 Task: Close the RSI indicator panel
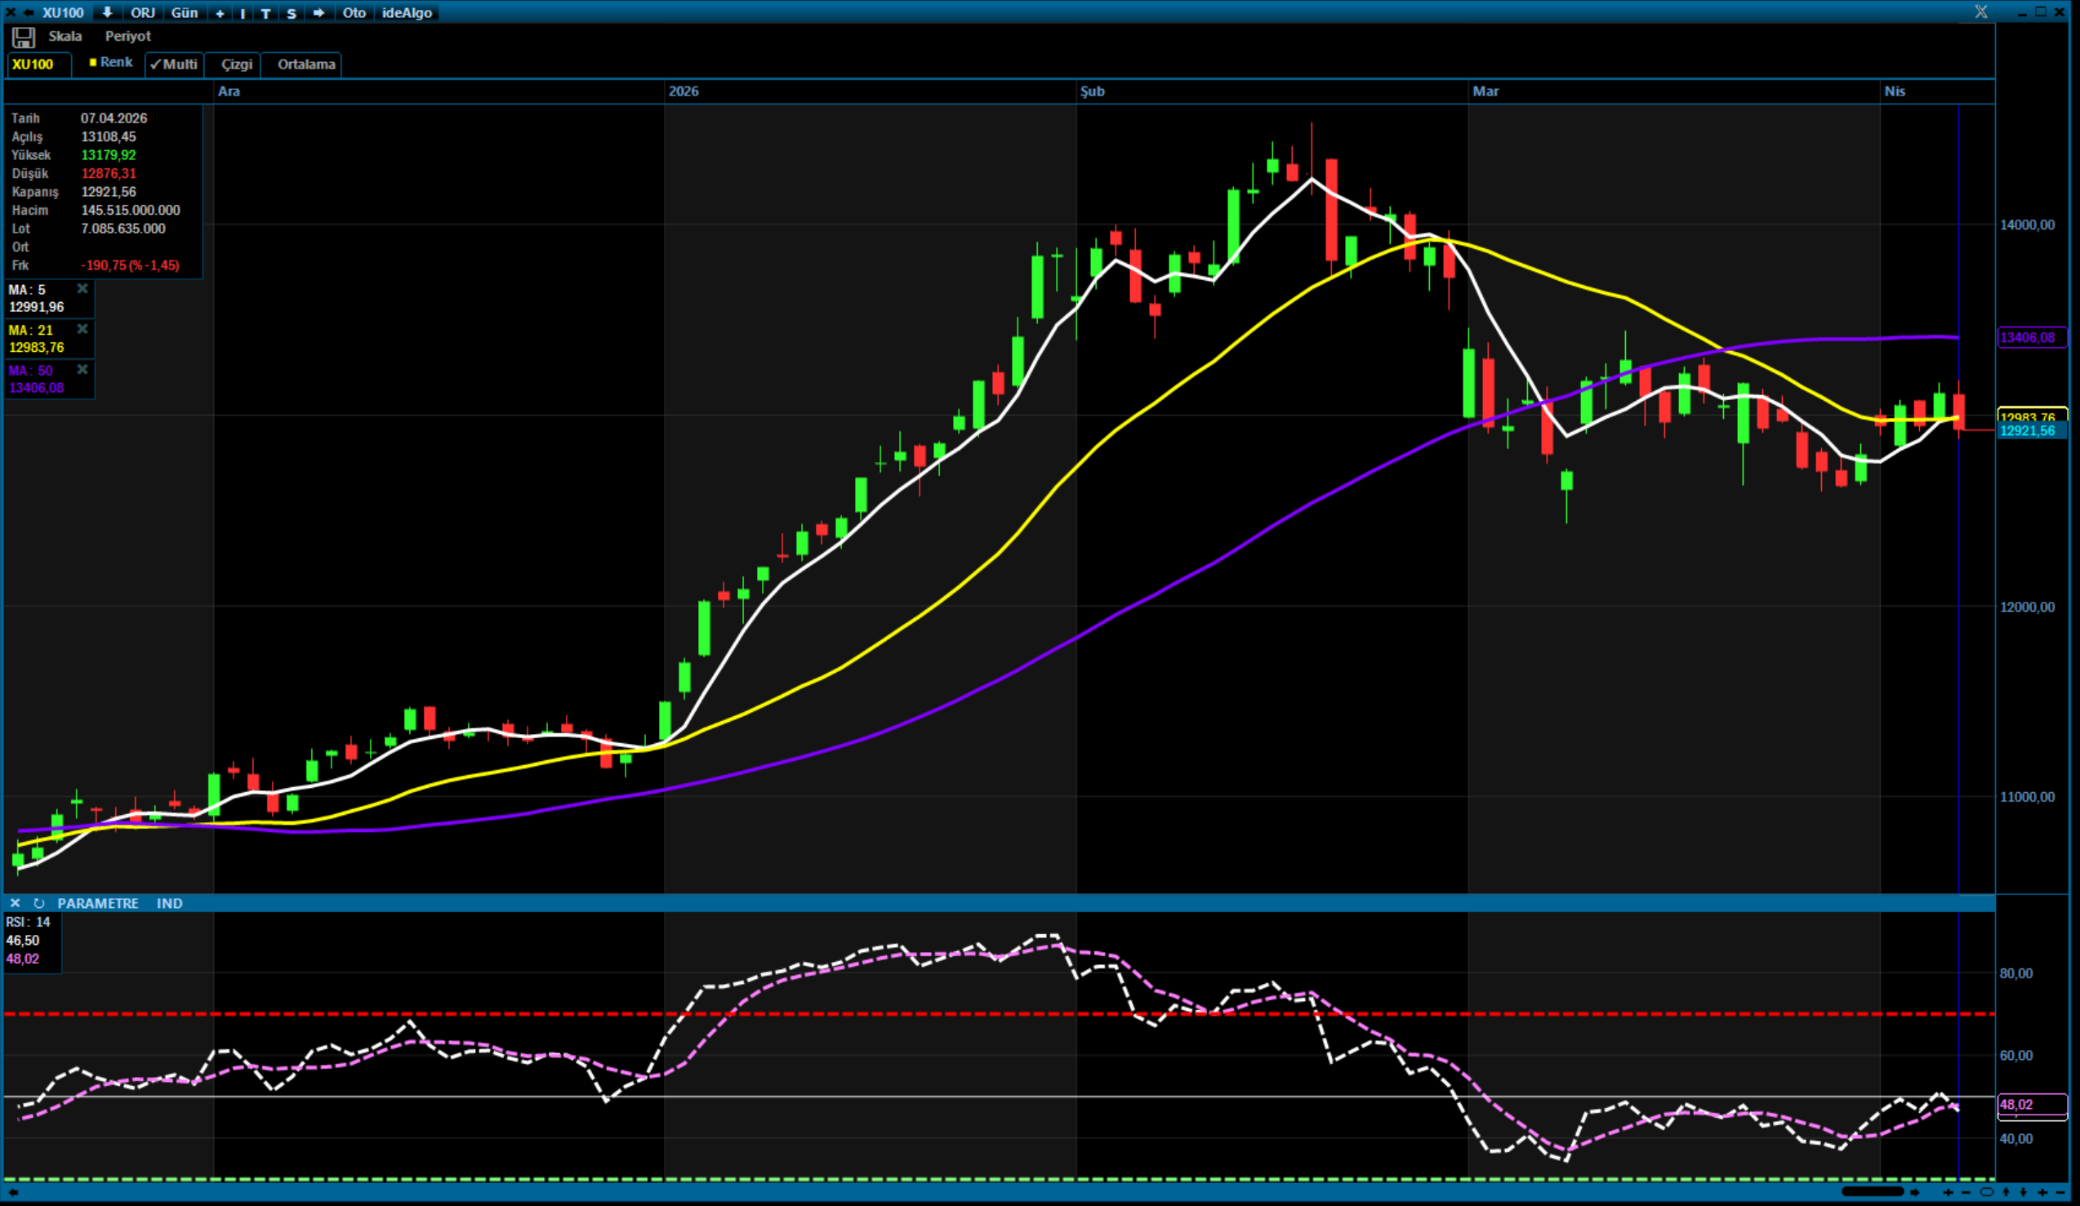click(15, 903)
